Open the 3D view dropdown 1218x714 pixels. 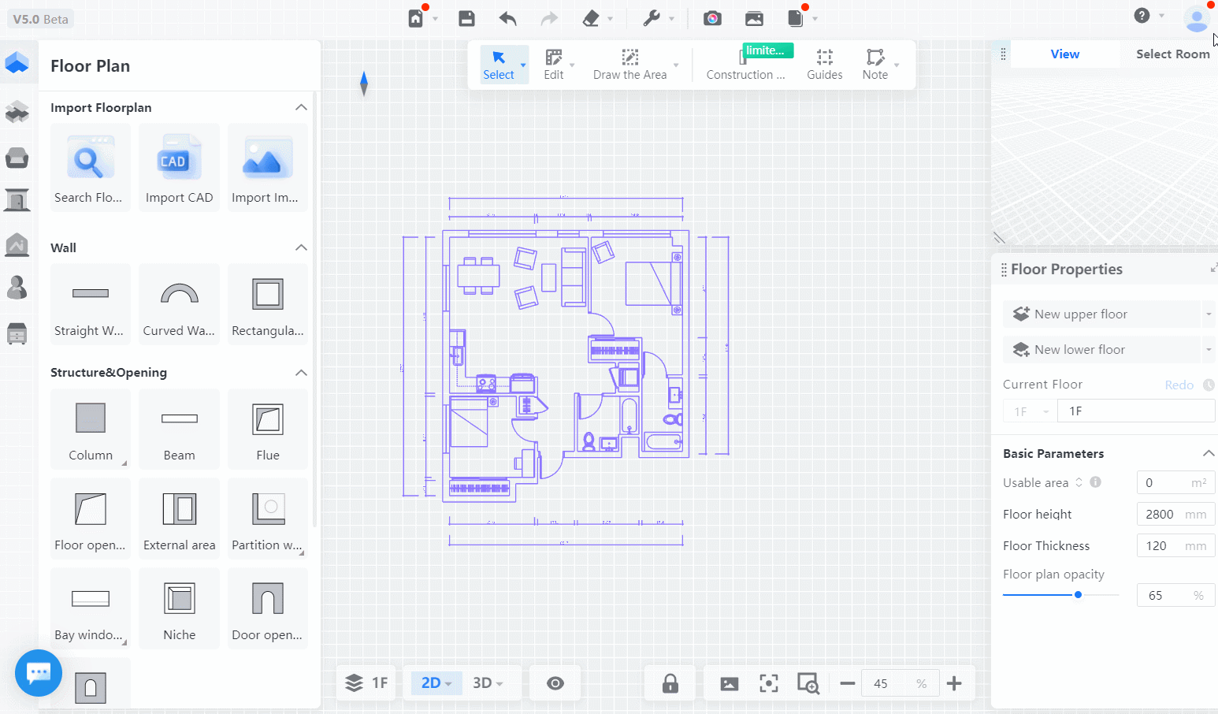coord(488,683)
